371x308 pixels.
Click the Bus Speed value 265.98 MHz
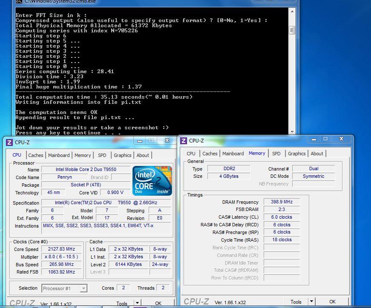pos(61,264)
